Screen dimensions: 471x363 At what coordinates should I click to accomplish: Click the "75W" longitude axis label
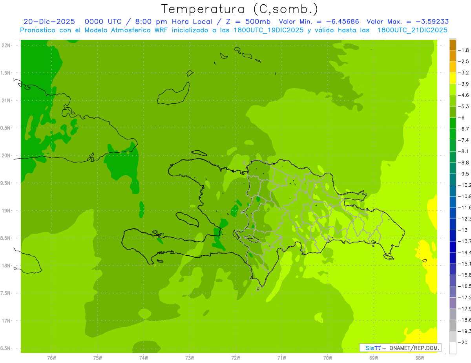[97, 357]
